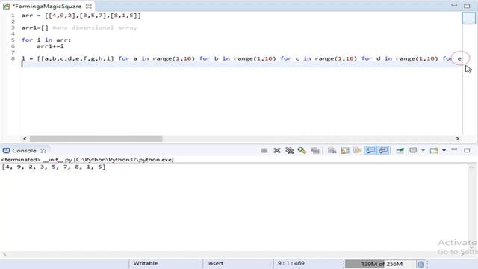This screenshot has height=269, width=478.
Task: Toggle the Word Wrap icon in Console
Action: [x=357, y=151]
